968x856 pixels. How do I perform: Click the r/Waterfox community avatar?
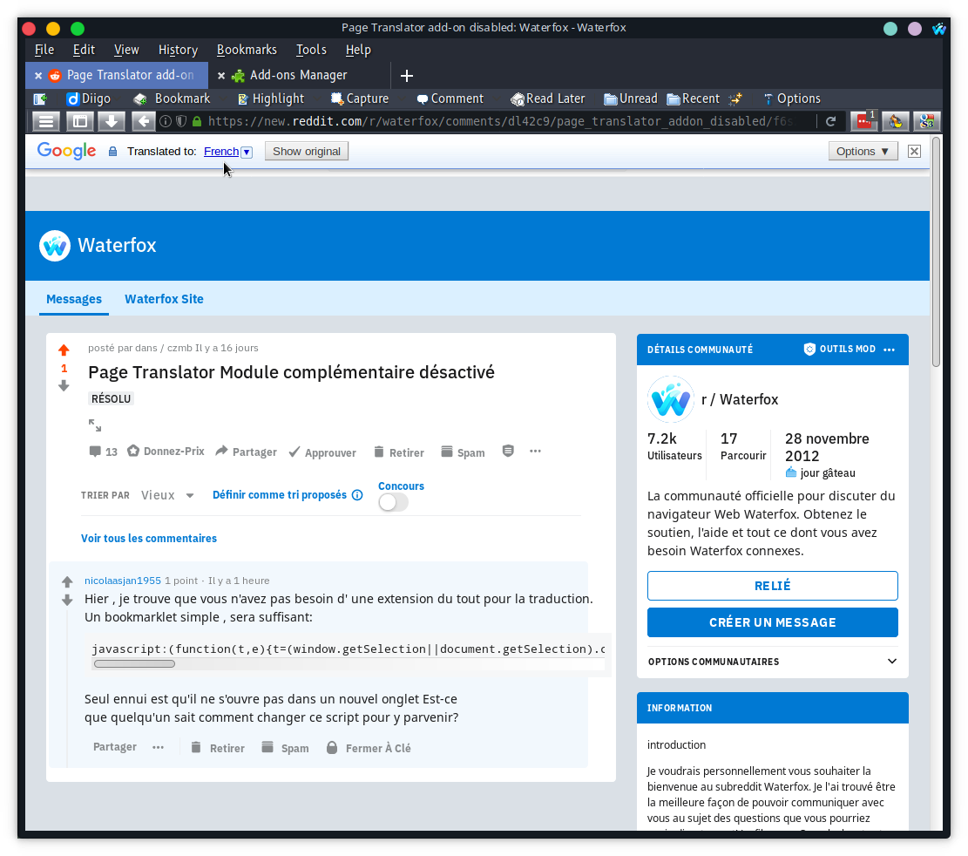point(670,399)
